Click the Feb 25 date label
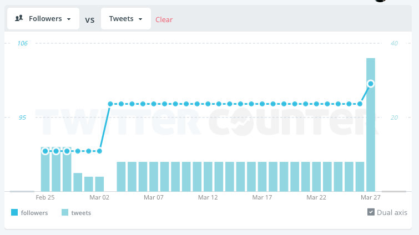 [x=45, y=197]
